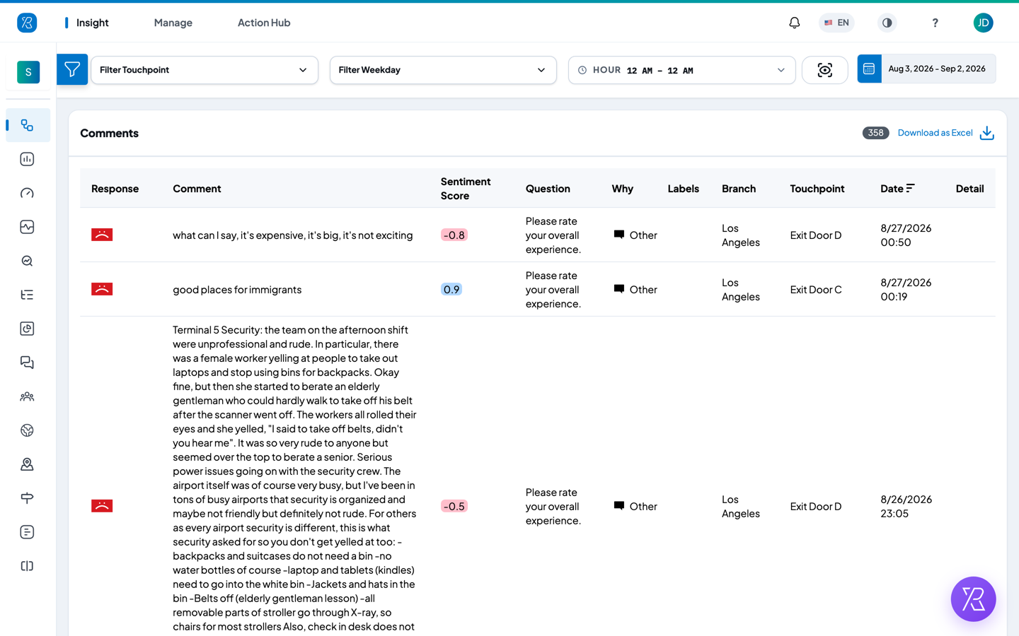Open the tree list sidebar icon
Image resolution: width=1019 pixels, height=636 pixels.
[28, 295]
